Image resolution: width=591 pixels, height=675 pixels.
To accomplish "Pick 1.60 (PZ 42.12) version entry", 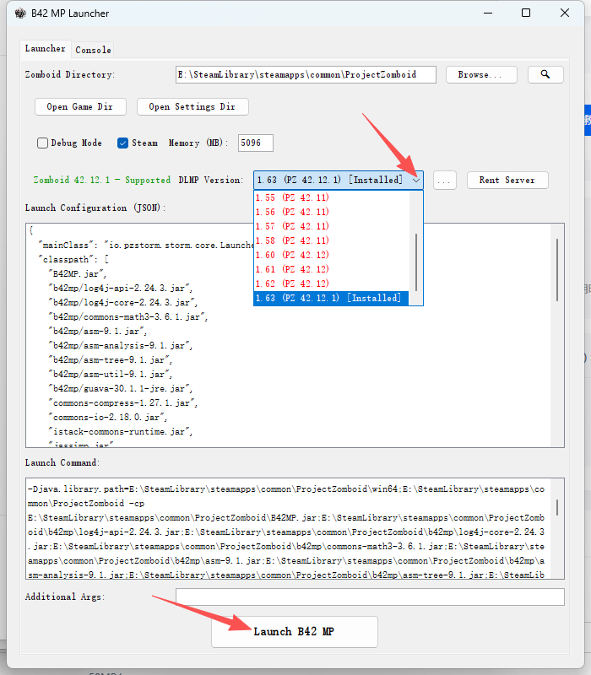I will [x=293, y=255].
